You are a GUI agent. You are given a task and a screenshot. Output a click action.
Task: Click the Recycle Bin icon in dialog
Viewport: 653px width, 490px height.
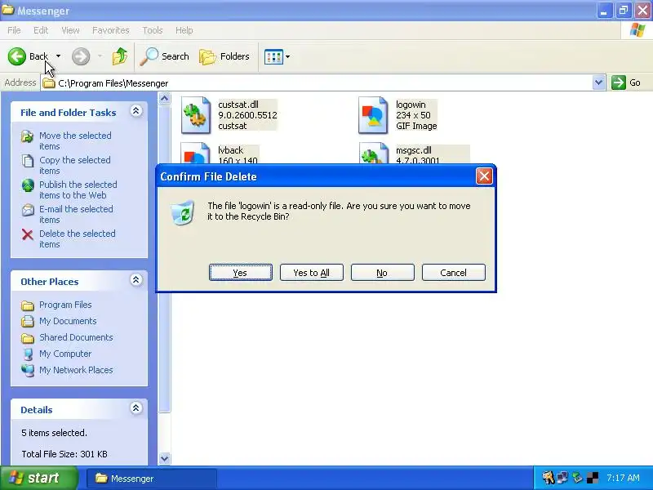point(183,212)
